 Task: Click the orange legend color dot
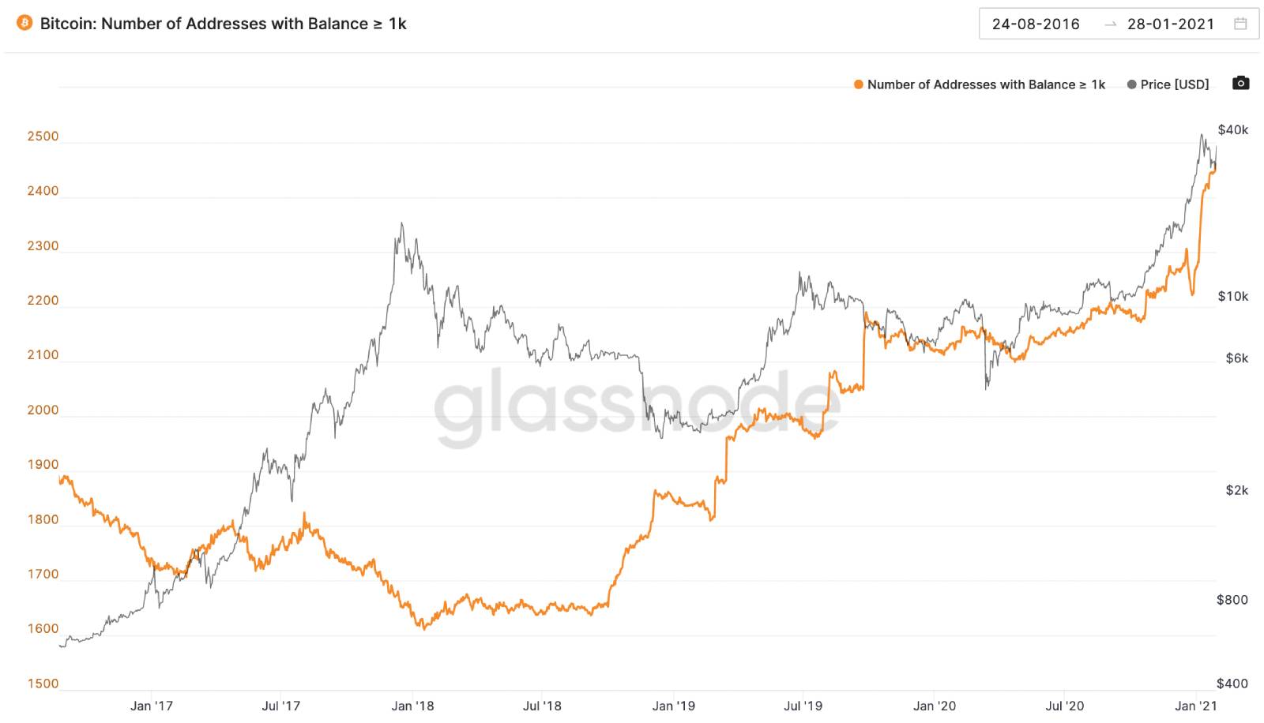coord(858,84)
